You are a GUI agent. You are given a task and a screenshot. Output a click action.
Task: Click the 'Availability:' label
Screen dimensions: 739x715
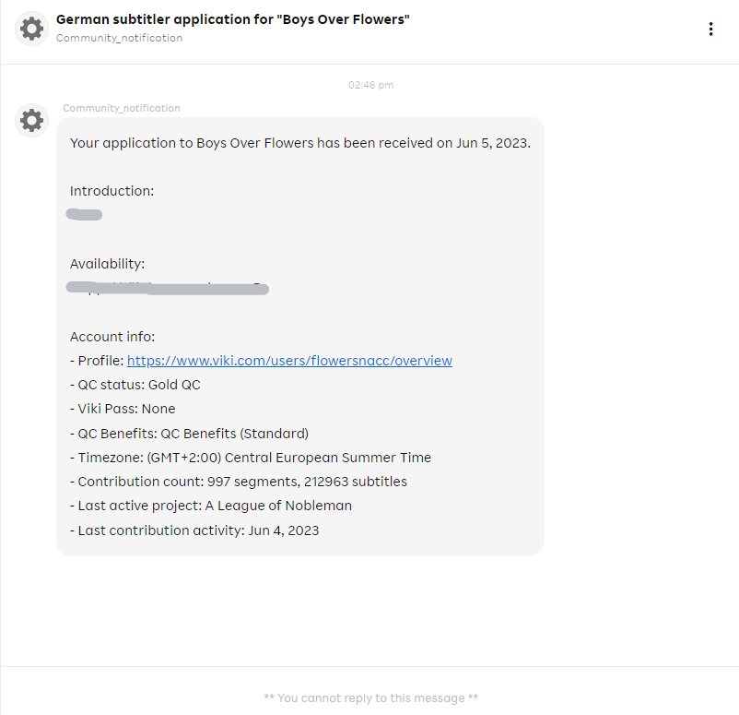(x=108, y=264)
